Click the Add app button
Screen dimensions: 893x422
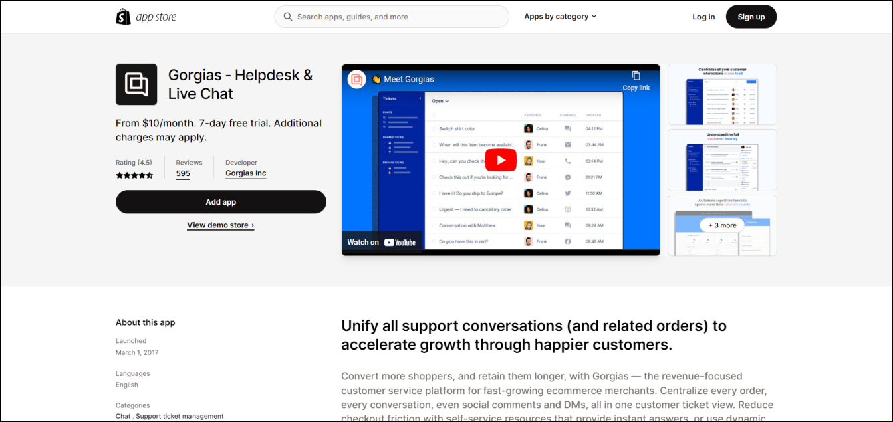pyautogui.click(x=221, y=202)
